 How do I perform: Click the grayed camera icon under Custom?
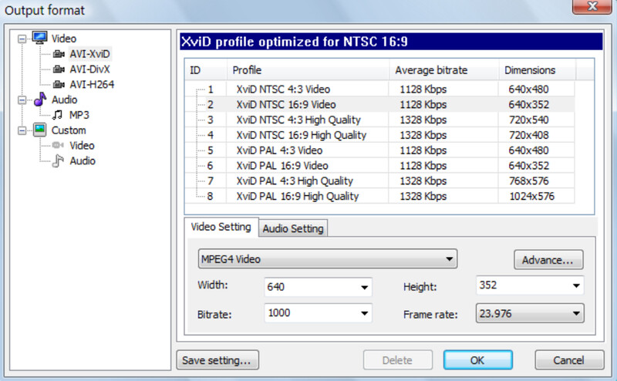pos(58,146)
